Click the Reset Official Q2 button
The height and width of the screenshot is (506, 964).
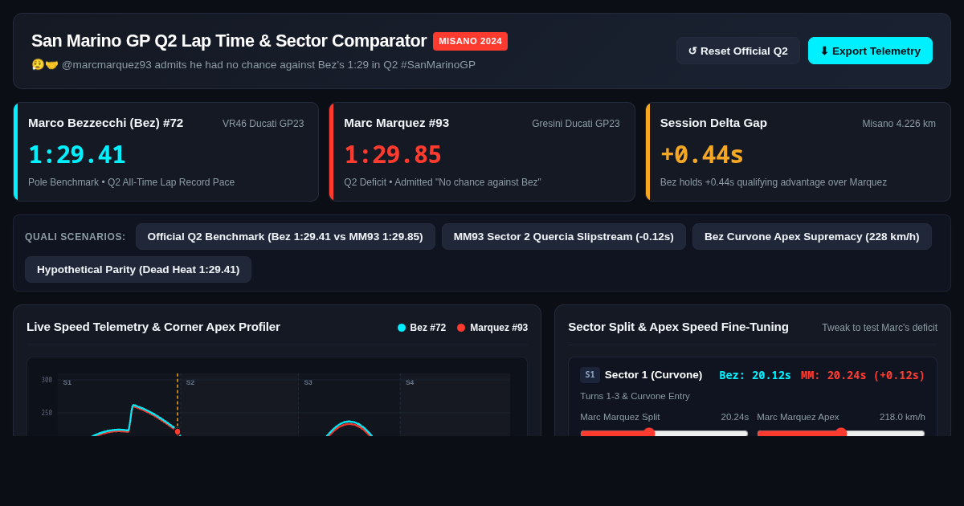[737, 51]
